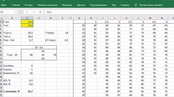Viewport: 174px width, 97px height.
Task: Select the cell with value 4,7
Action: [x=27, y=40]
